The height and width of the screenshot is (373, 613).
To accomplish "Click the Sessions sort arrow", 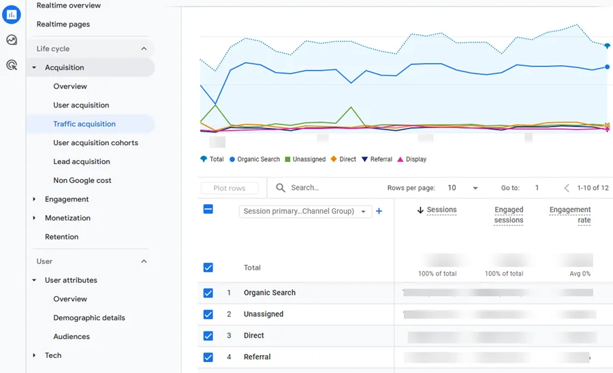I will (x=420, y=210).
